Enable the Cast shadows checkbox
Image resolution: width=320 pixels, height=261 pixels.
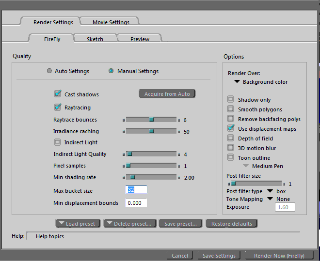click(58, 94)
